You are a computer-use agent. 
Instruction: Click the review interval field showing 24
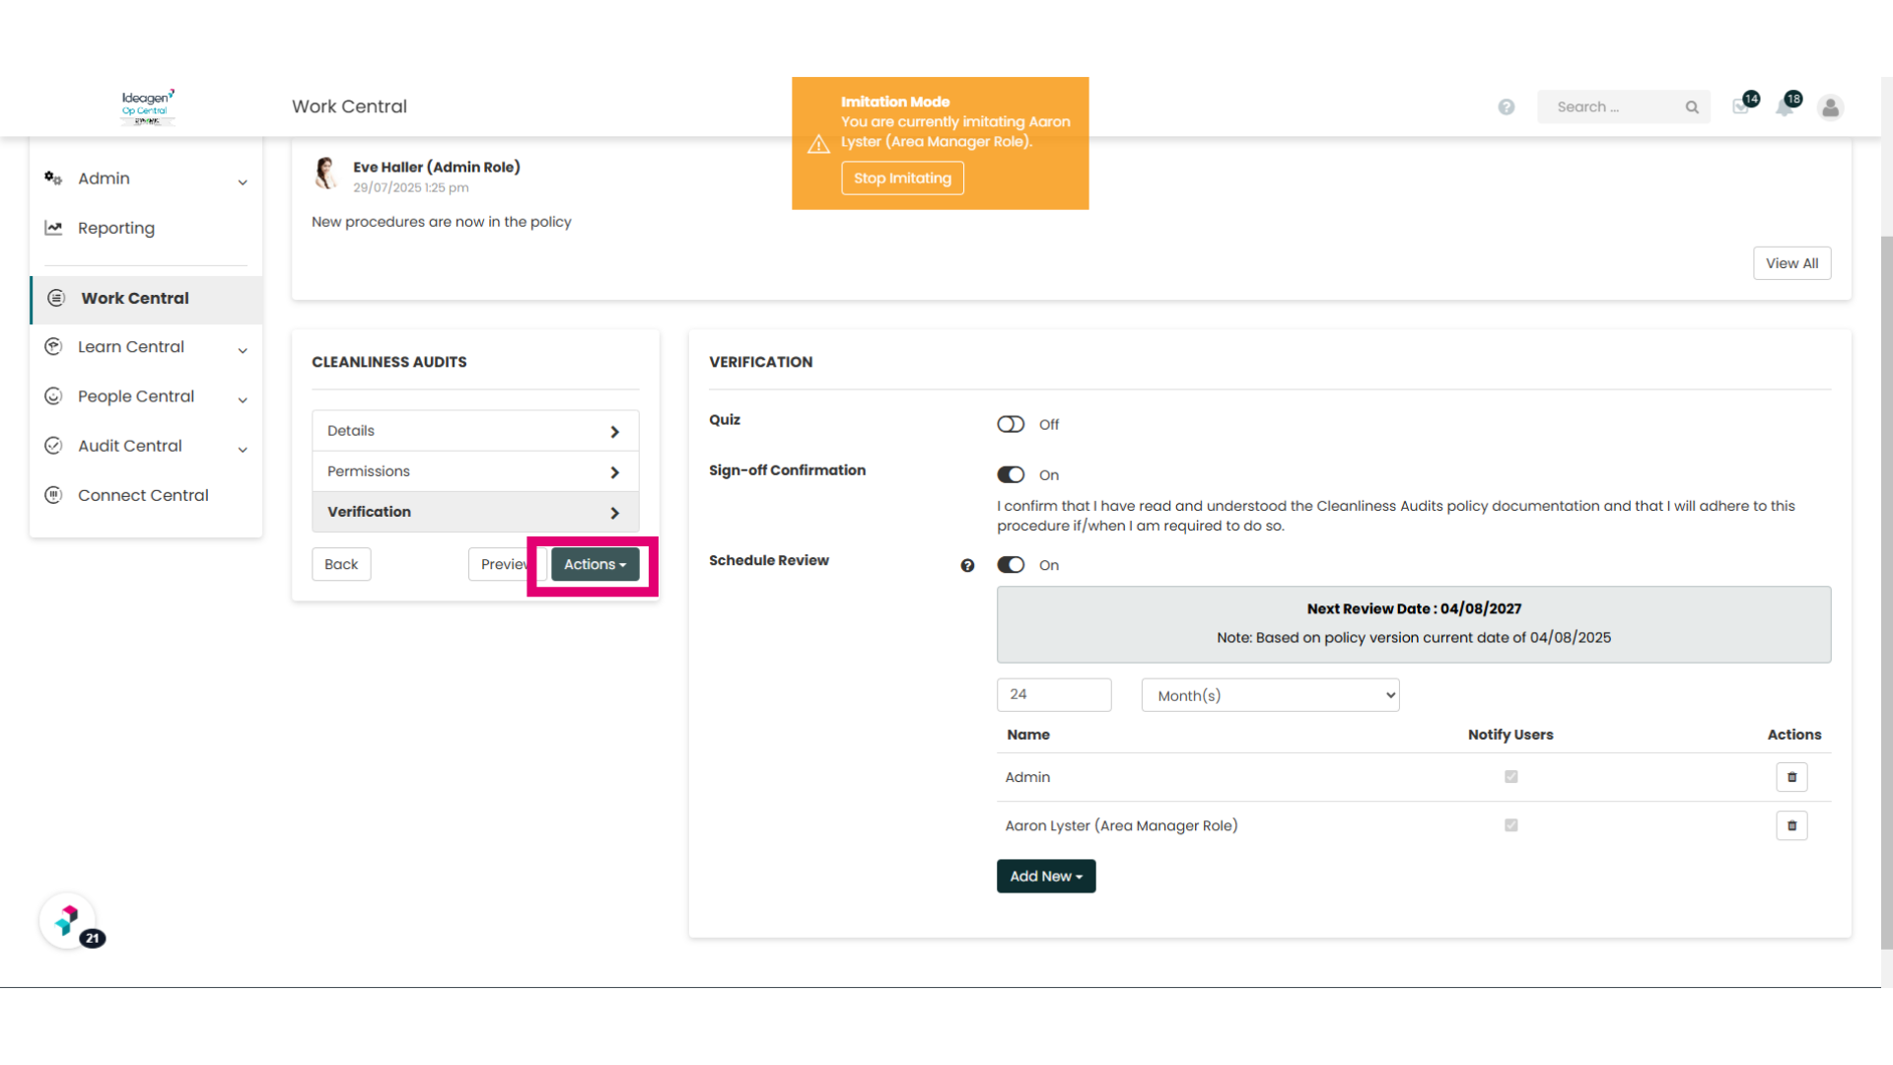(1053, 694)
